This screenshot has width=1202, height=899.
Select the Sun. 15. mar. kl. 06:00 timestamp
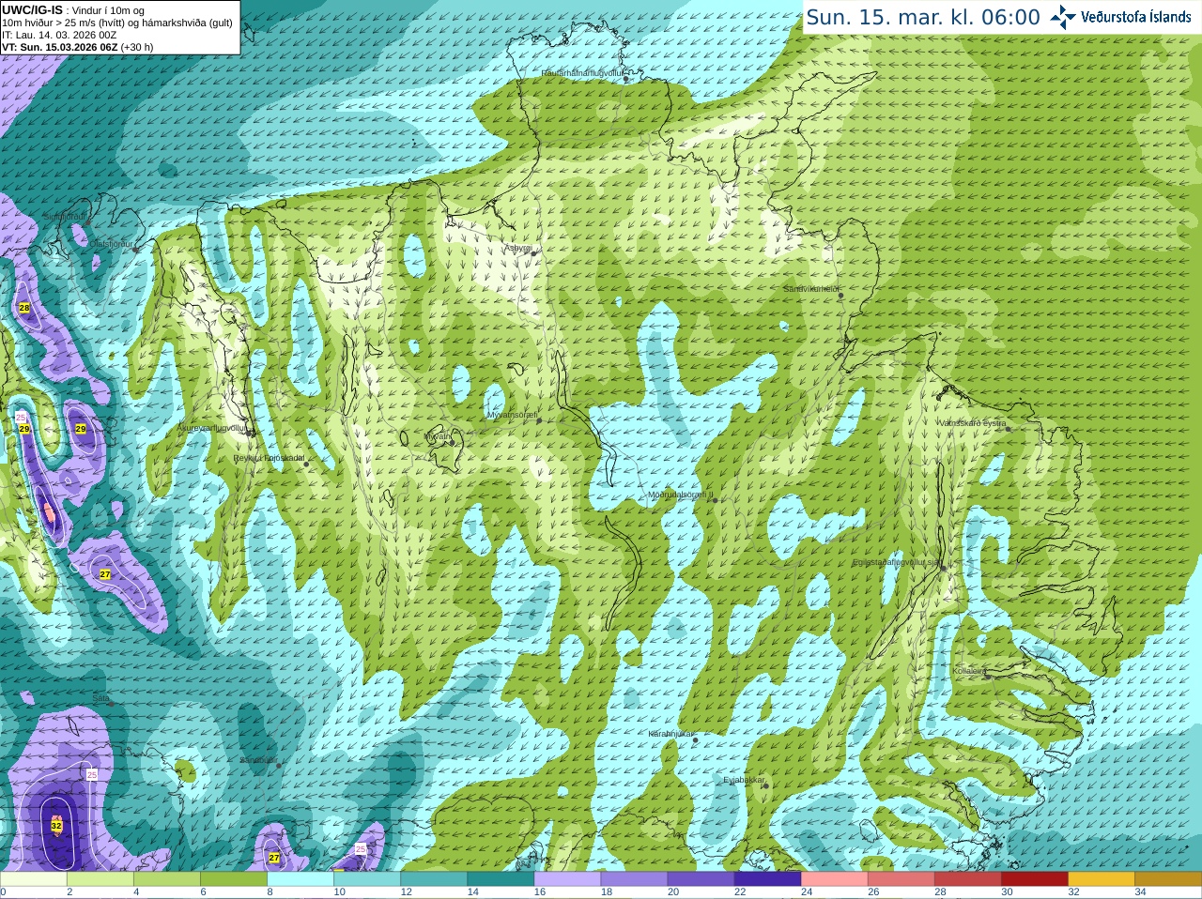923,17
